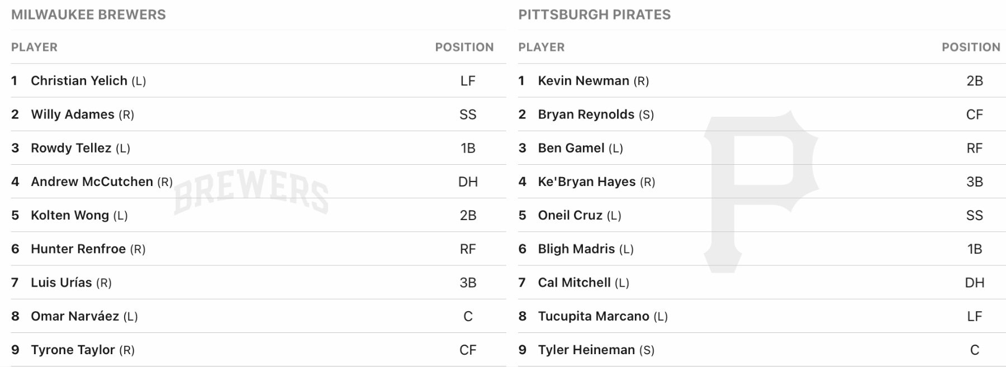Select Willy Adames in Brewers lineup
Viewport: 1006px width, 367px height.
click(x=72, y=115)
